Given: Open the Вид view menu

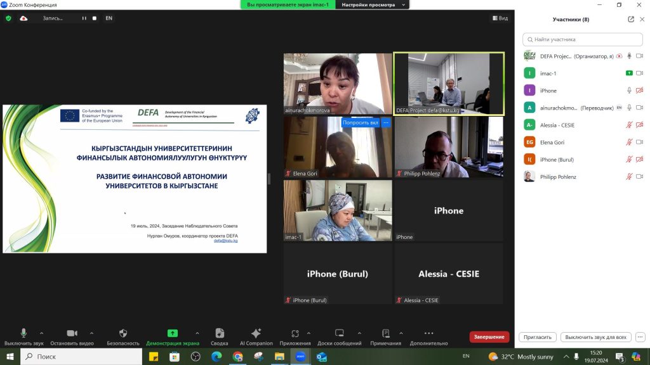Looking at the screenshot, I should [x=500, y=18].
